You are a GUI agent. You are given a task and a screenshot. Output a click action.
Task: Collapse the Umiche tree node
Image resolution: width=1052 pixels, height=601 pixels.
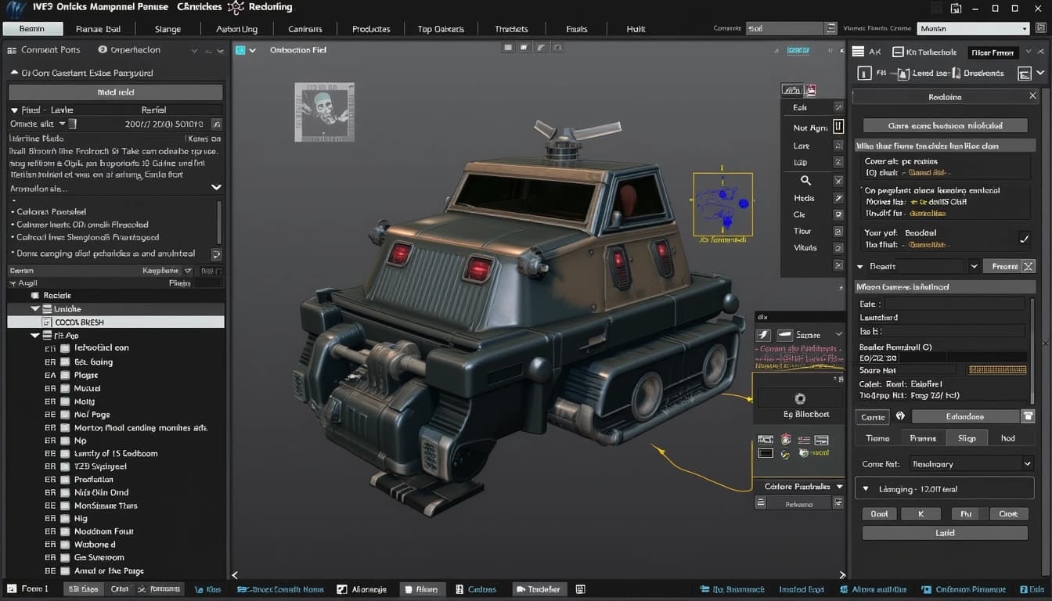pos(35,309)
